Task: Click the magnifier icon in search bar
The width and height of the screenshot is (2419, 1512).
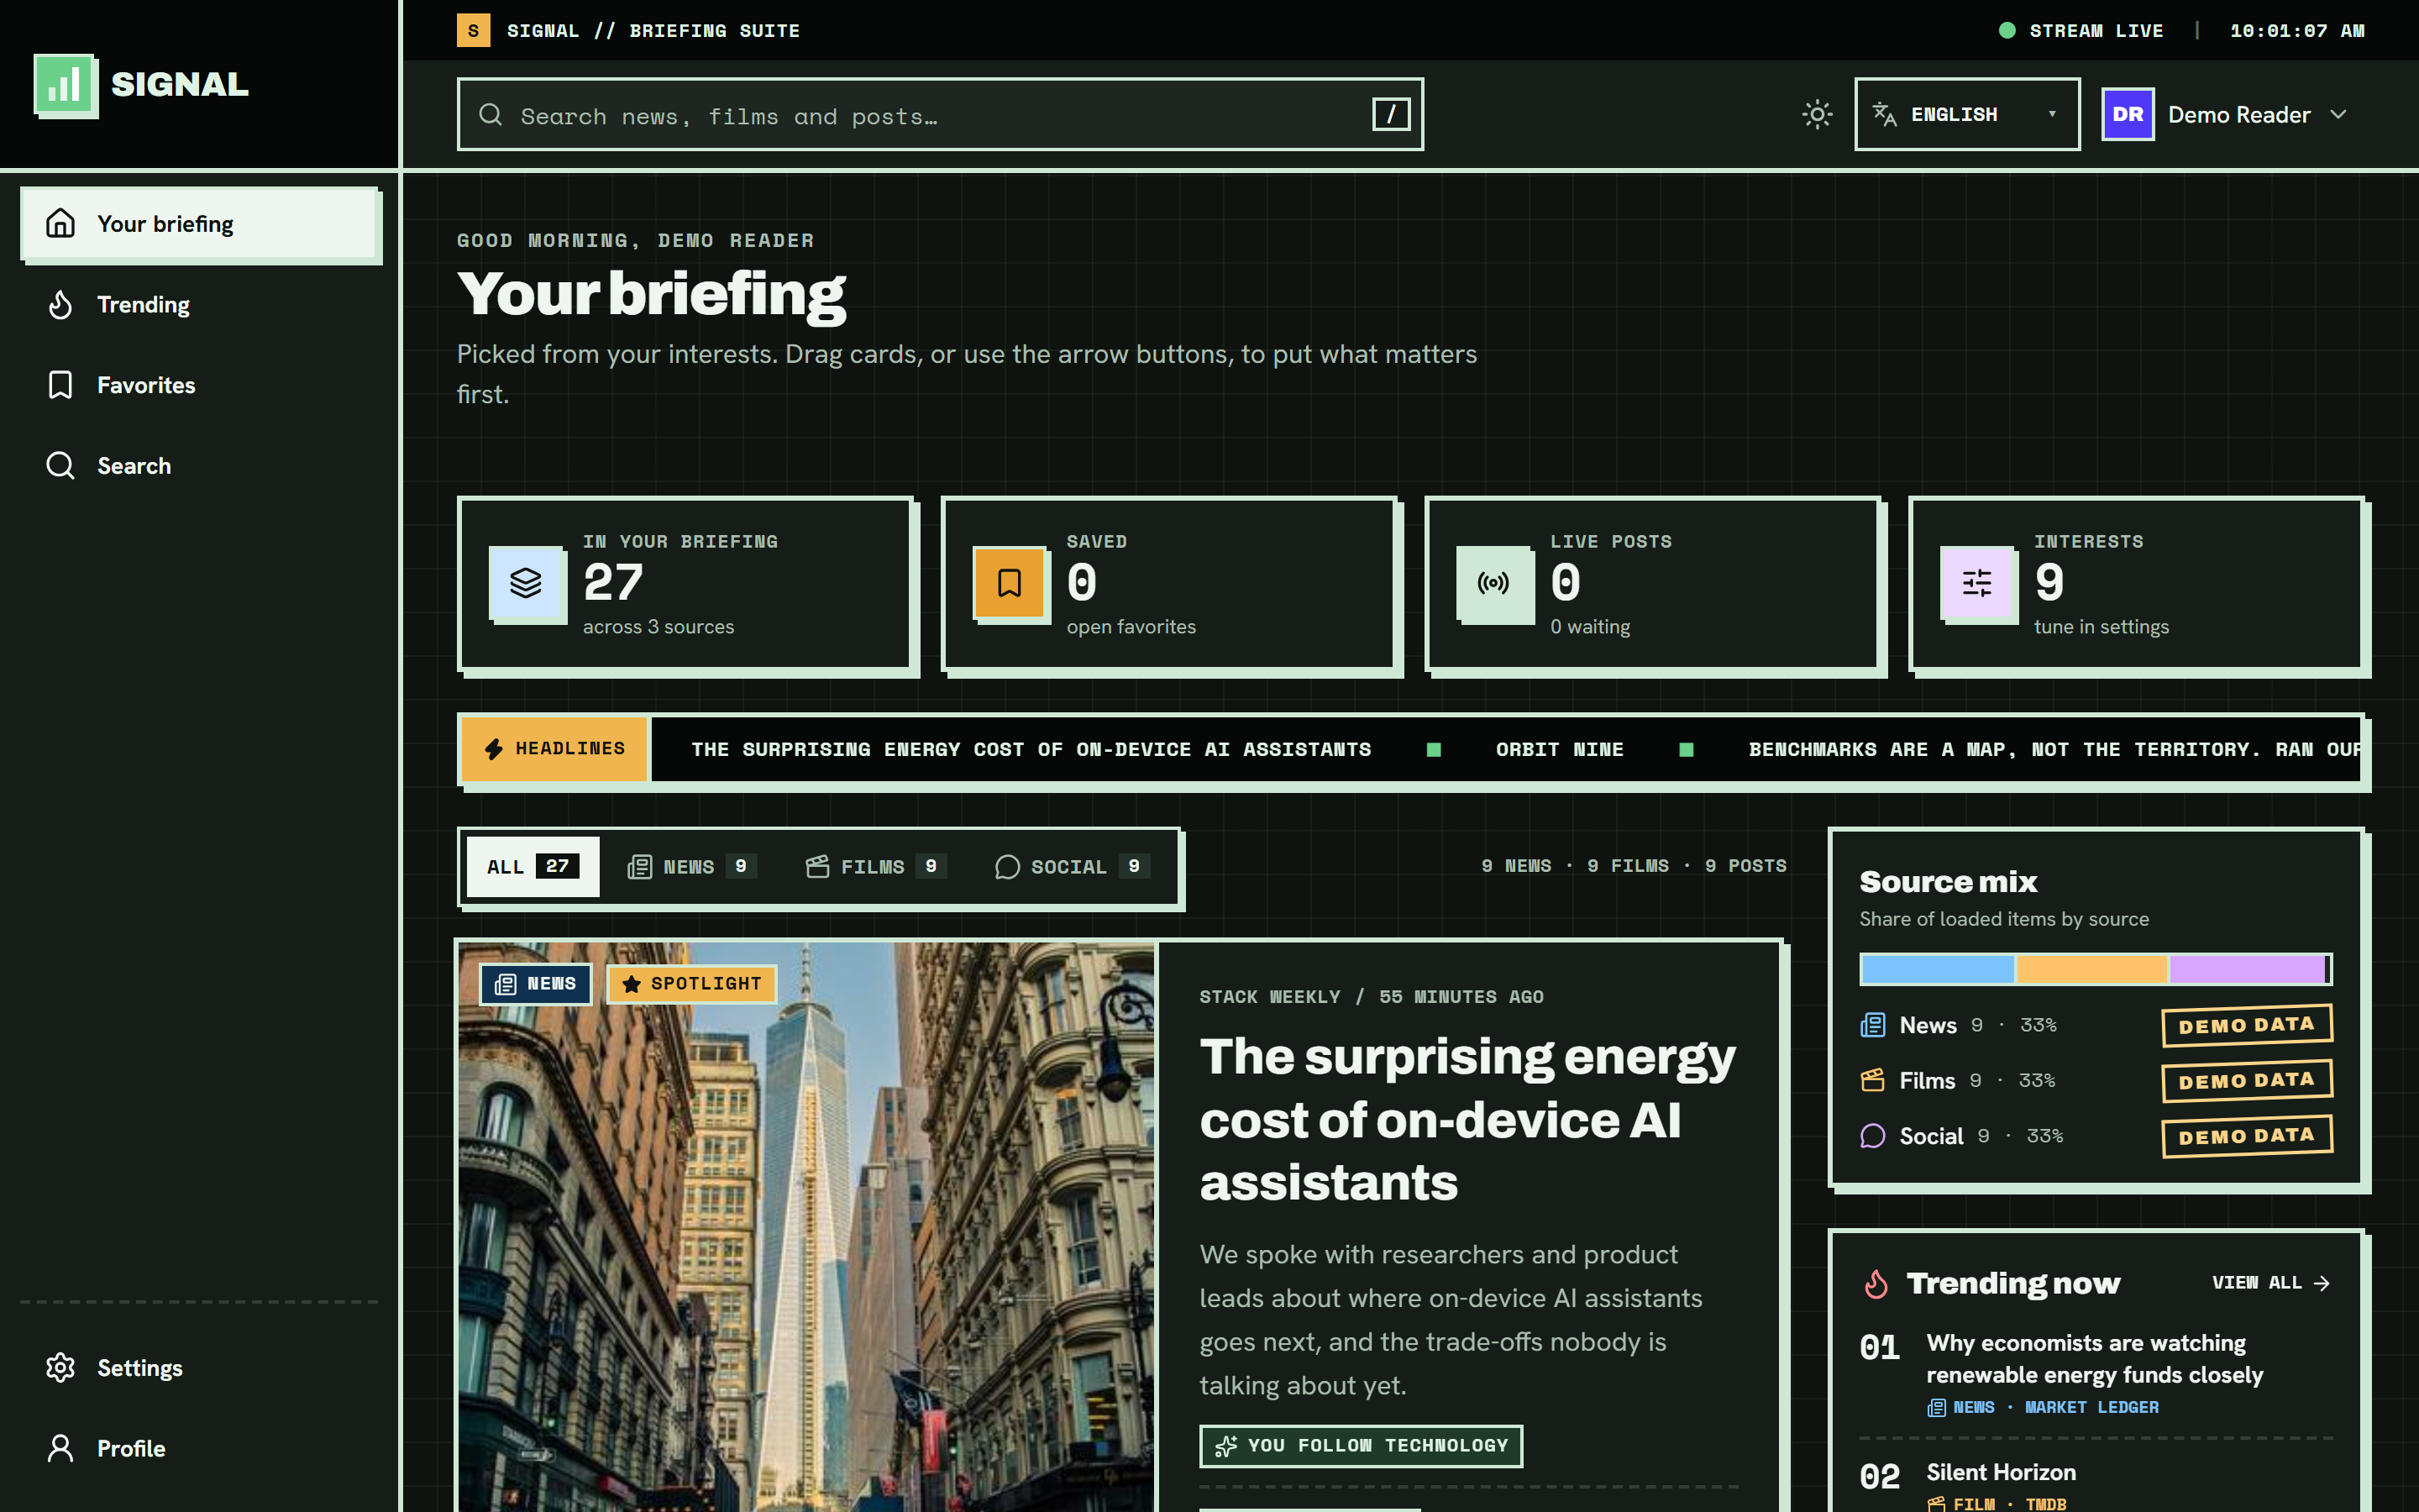Action: [x=490, y=115]
